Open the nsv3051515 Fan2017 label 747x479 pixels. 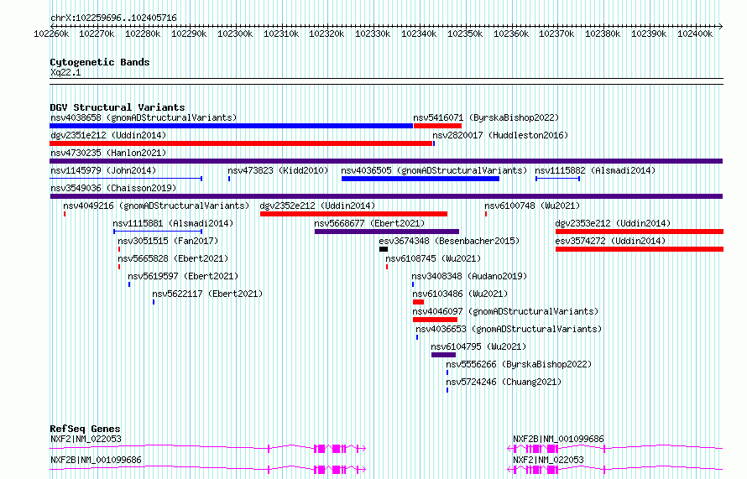click(x=168, y=241)
